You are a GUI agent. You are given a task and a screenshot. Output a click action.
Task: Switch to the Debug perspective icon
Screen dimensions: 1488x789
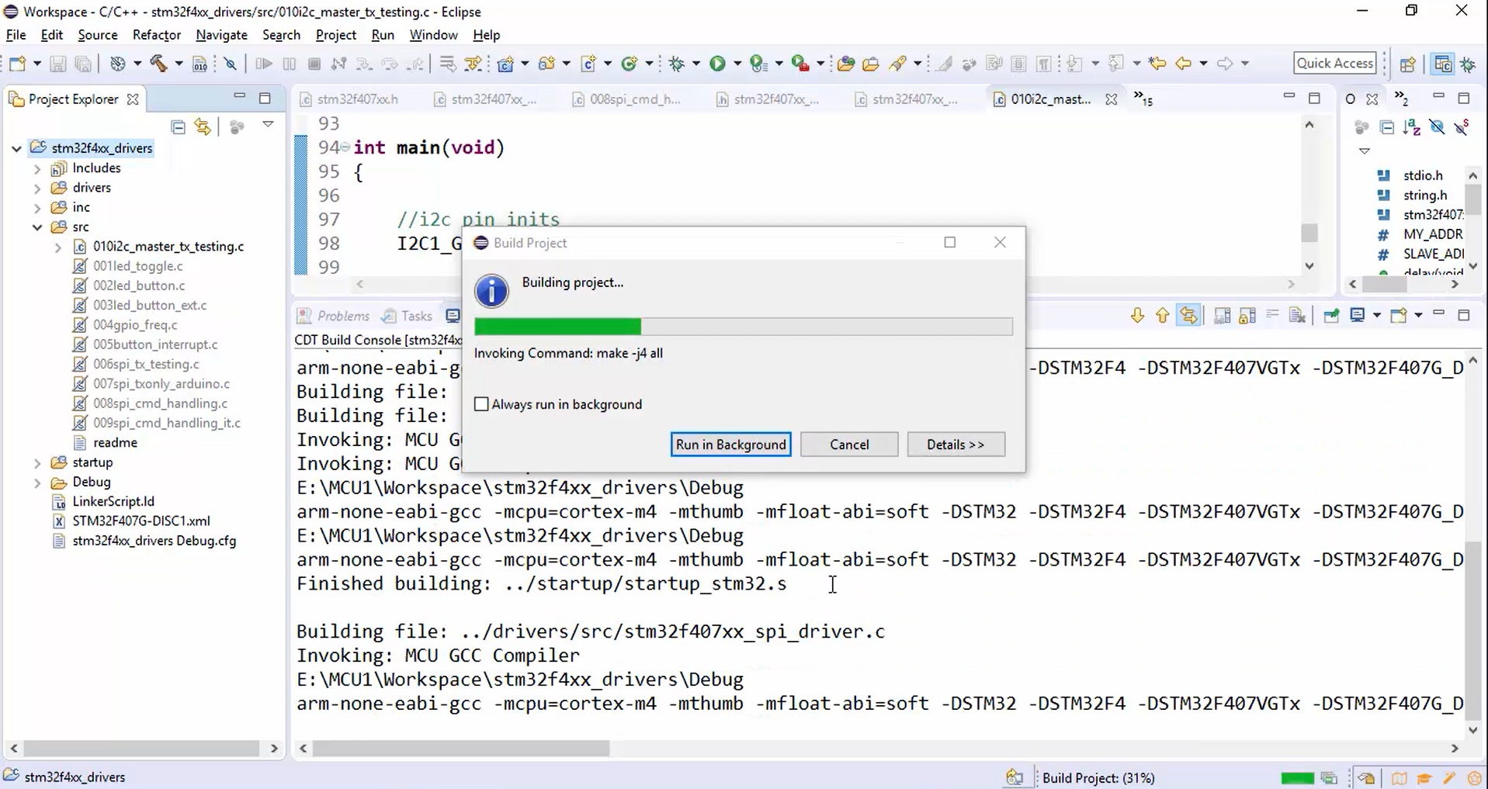[1468, 64]
